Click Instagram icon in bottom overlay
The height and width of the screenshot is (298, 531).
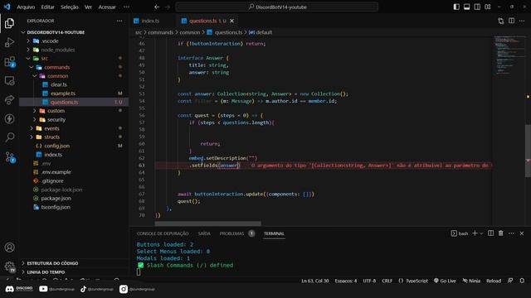click(124, 289)
